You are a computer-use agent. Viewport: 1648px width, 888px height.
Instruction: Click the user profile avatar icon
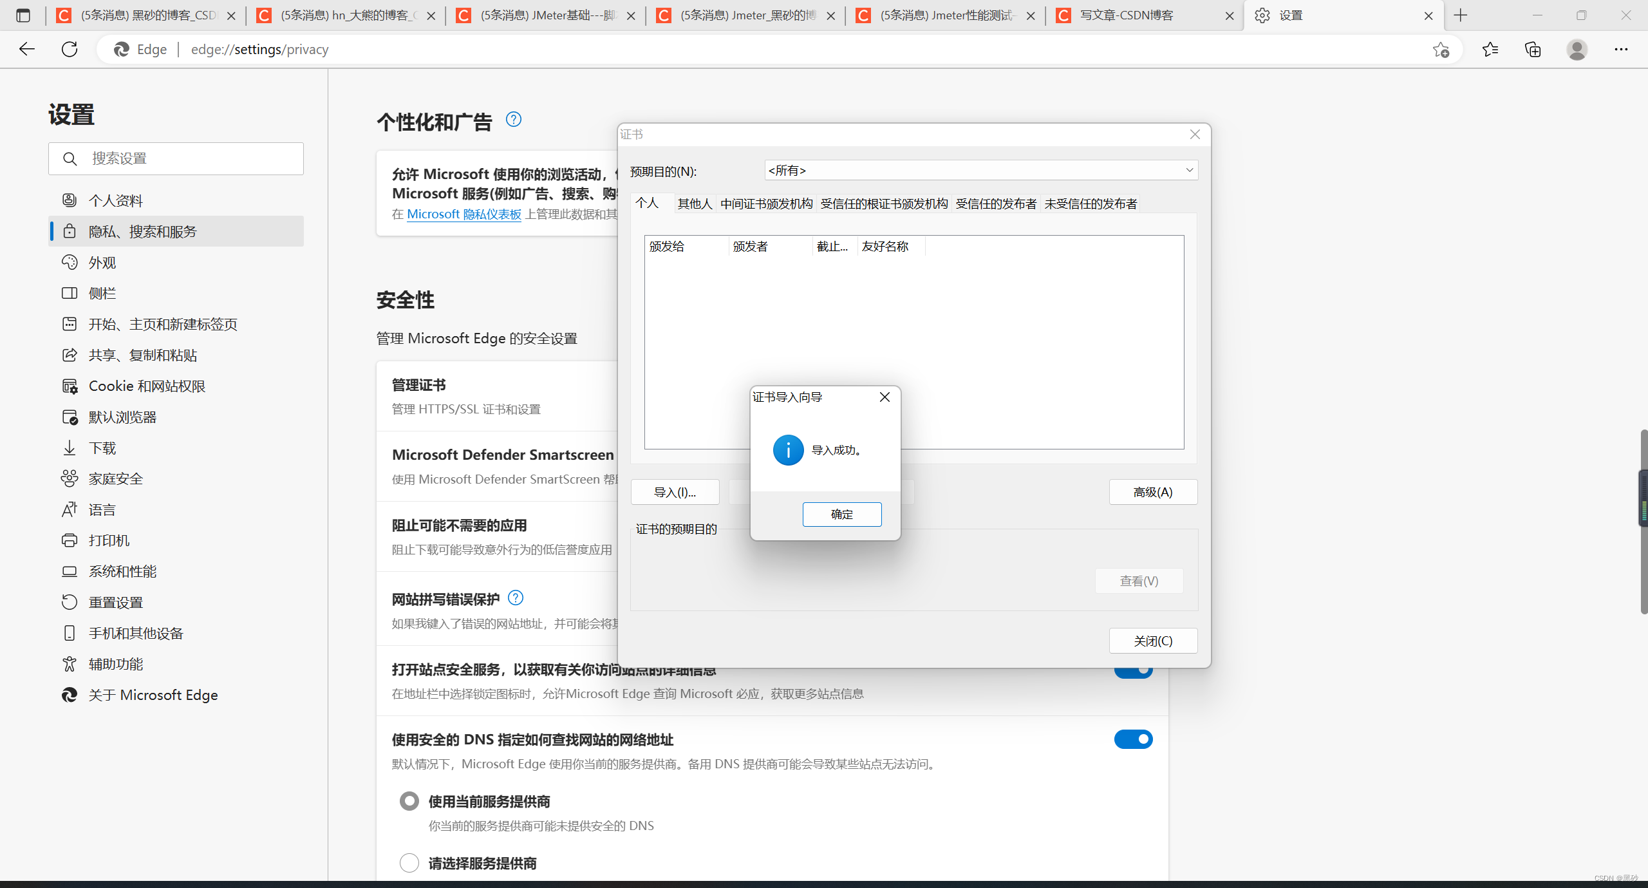click(x=1577, y=50)
